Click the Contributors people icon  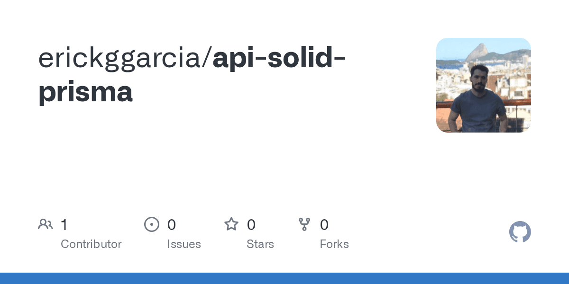(46, 224)
